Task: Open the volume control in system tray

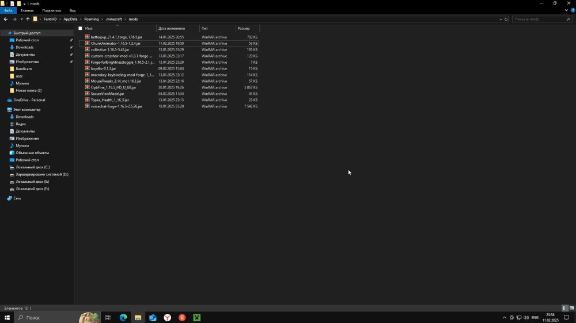Action: click(526, 317)
